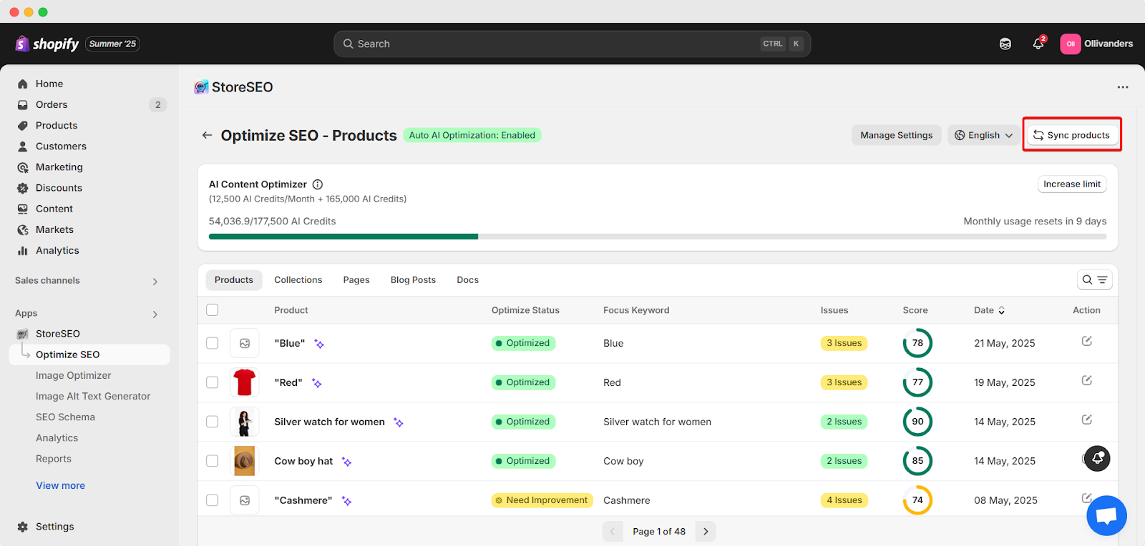The image size is (1145, 546).
Task: Click AI sparkle for Silver watch for women
Action: coord(399,422)
